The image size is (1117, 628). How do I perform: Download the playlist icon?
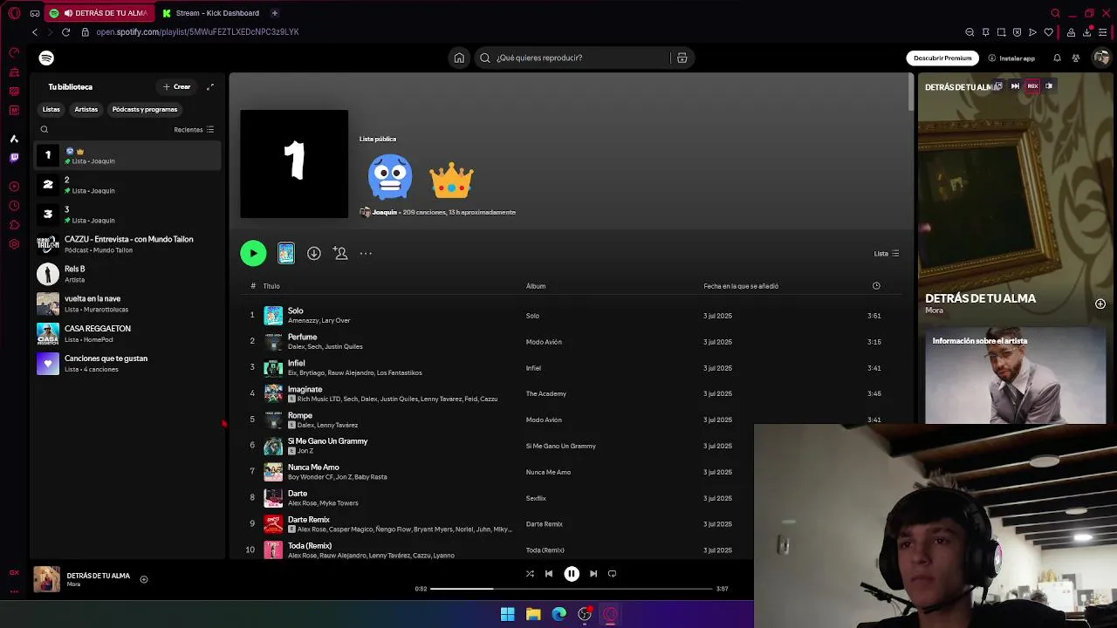[314, 253]
